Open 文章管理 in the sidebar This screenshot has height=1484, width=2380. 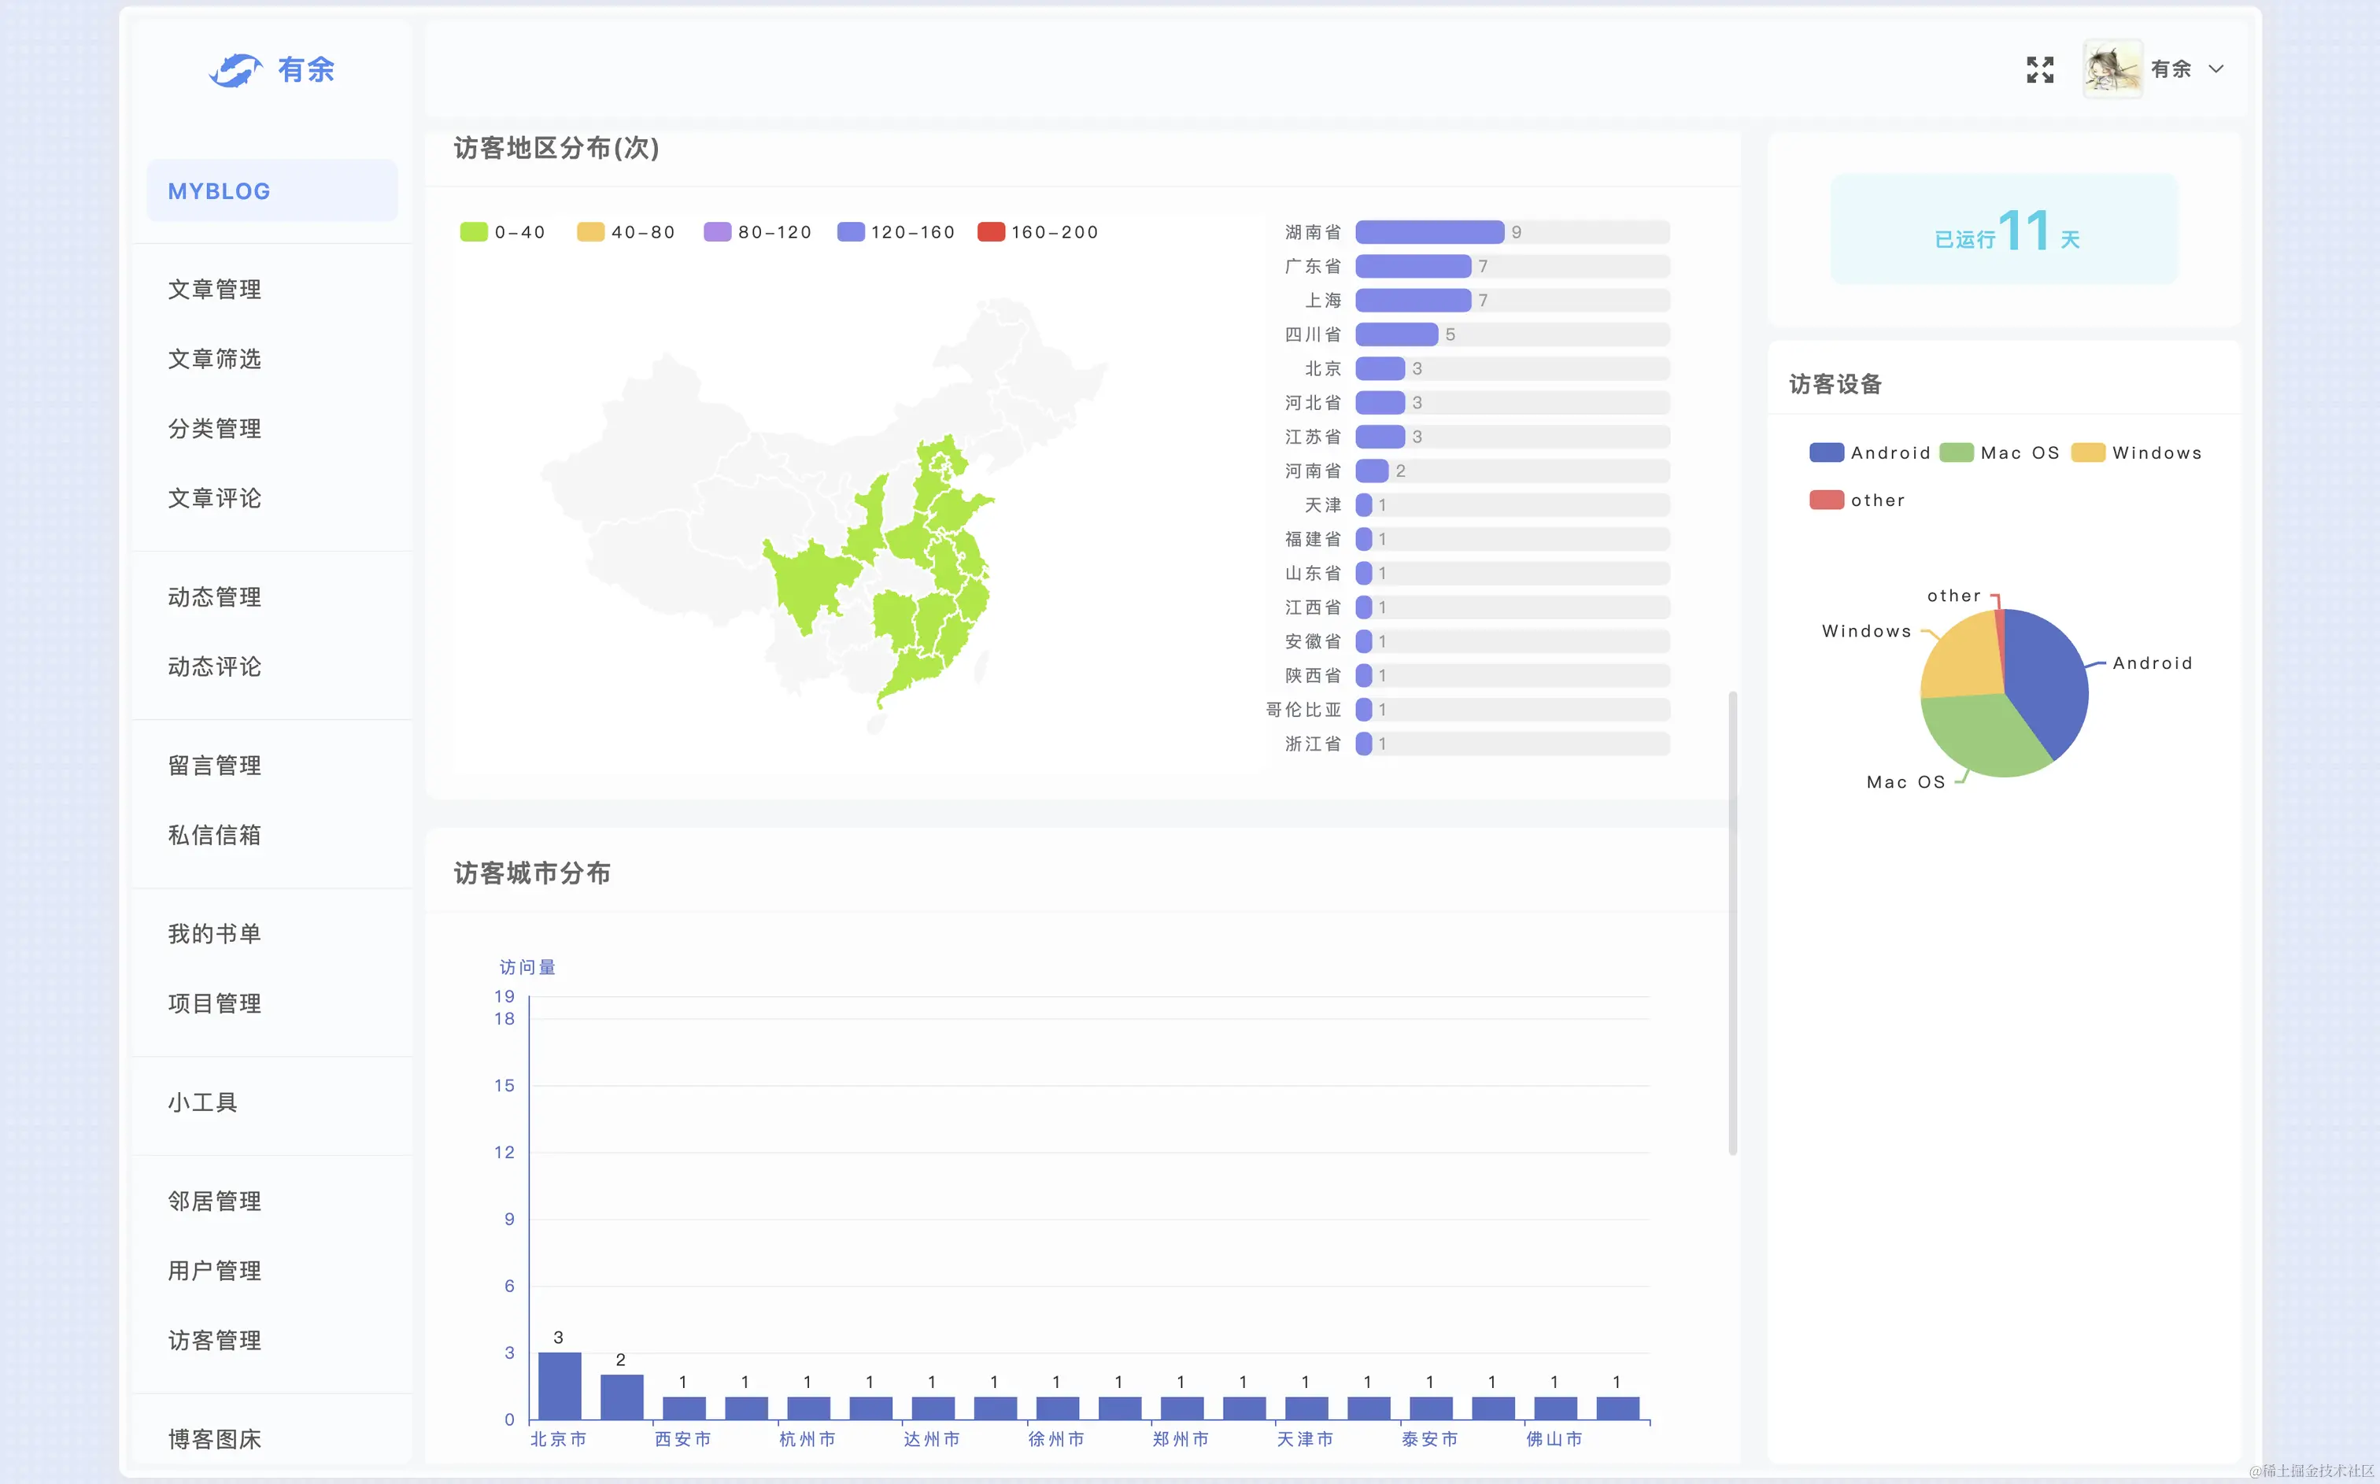(x=215, y=290)
